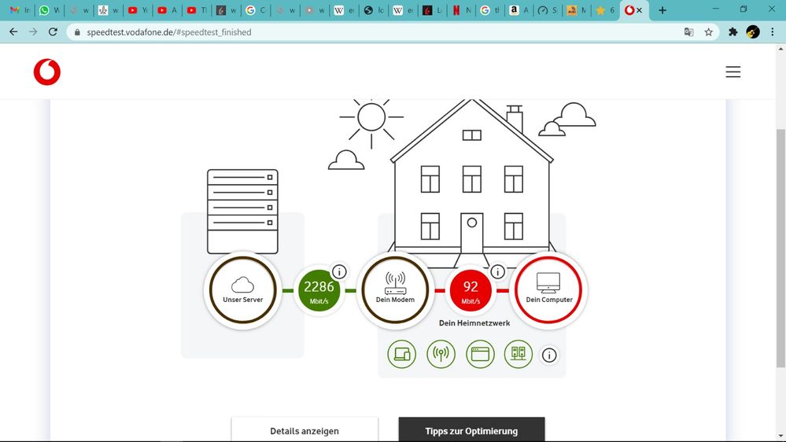Switch to the Amazon tab
Image resolution: width=786 pixels, height=442 pixels.
point(519,10)
